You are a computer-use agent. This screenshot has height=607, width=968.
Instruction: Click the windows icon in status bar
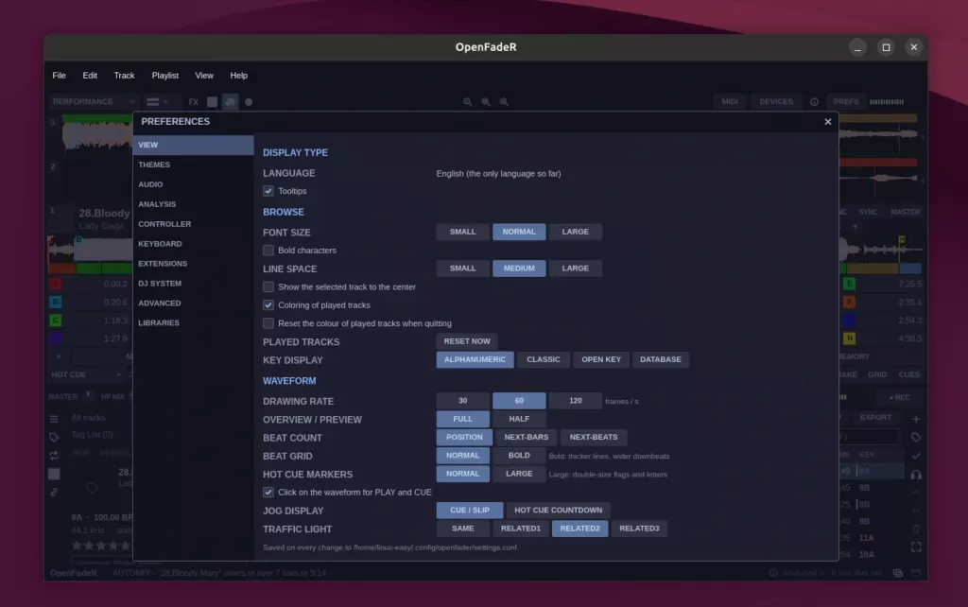898,573
